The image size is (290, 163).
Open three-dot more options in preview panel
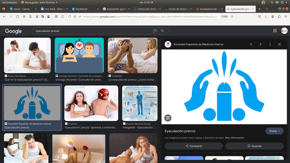pos(270,44)
